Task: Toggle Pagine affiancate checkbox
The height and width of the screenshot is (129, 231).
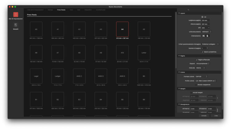Action: coord(197,60)
